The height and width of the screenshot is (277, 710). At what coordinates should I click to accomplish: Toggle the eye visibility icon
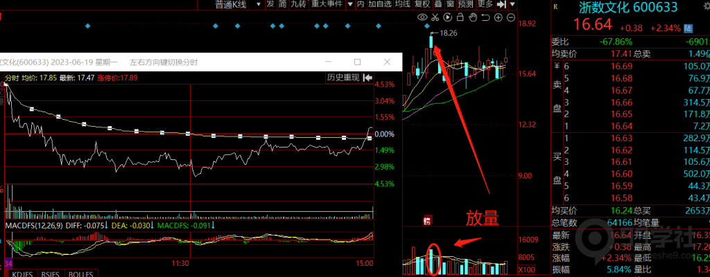422,17
